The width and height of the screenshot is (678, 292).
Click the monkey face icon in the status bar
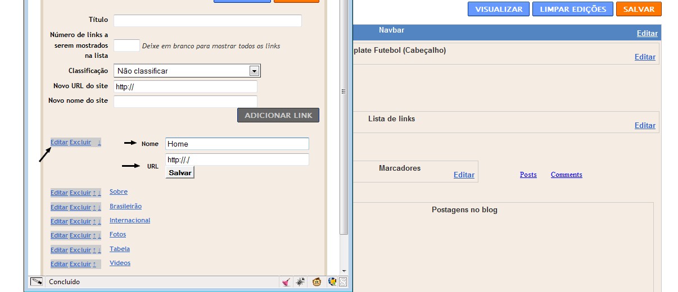click(x=317, y=282)
